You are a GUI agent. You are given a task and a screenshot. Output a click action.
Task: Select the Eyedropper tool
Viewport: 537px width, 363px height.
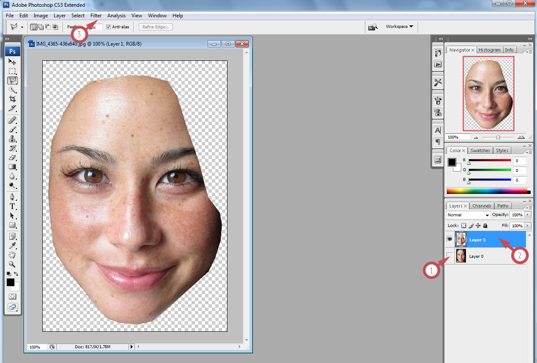coord(12,246)
